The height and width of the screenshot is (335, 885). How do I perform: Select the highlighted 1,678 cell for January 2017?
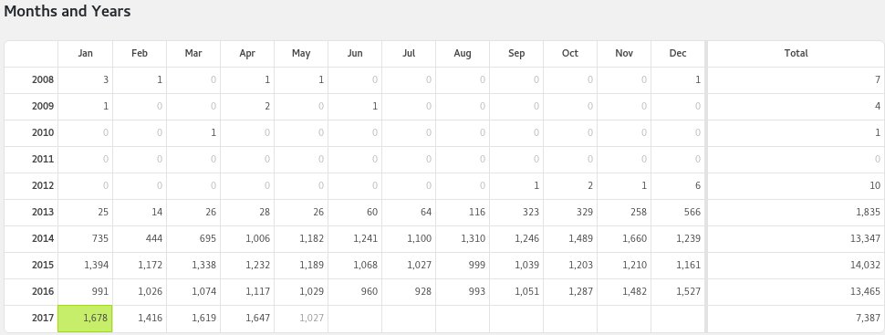pyautogui.click(x=85, y=318)
